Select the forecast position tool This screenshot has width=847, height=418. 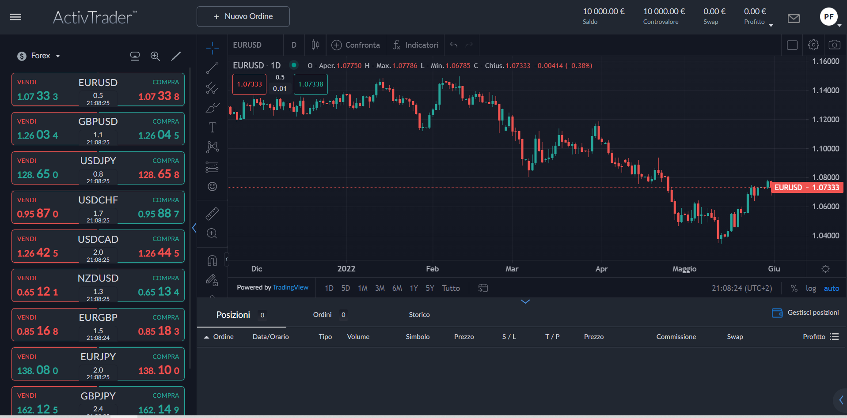click(x=212, y=167)
